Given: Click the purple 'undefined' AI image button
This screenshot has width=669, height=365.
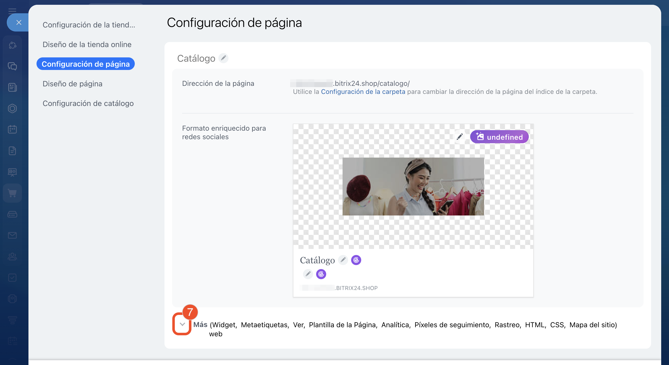Looking at the screenshot, I should 499,137.
